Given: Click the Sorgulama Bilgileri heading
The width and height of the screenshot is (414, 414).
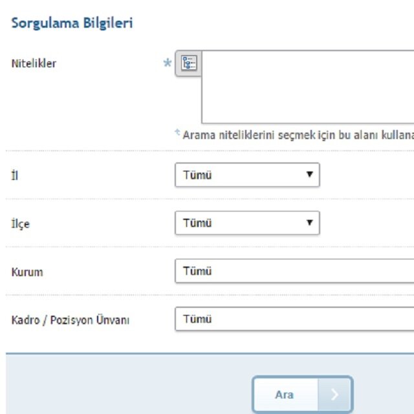Looking at the screenshot, I should pyautogui.click(x=72, y=23).
